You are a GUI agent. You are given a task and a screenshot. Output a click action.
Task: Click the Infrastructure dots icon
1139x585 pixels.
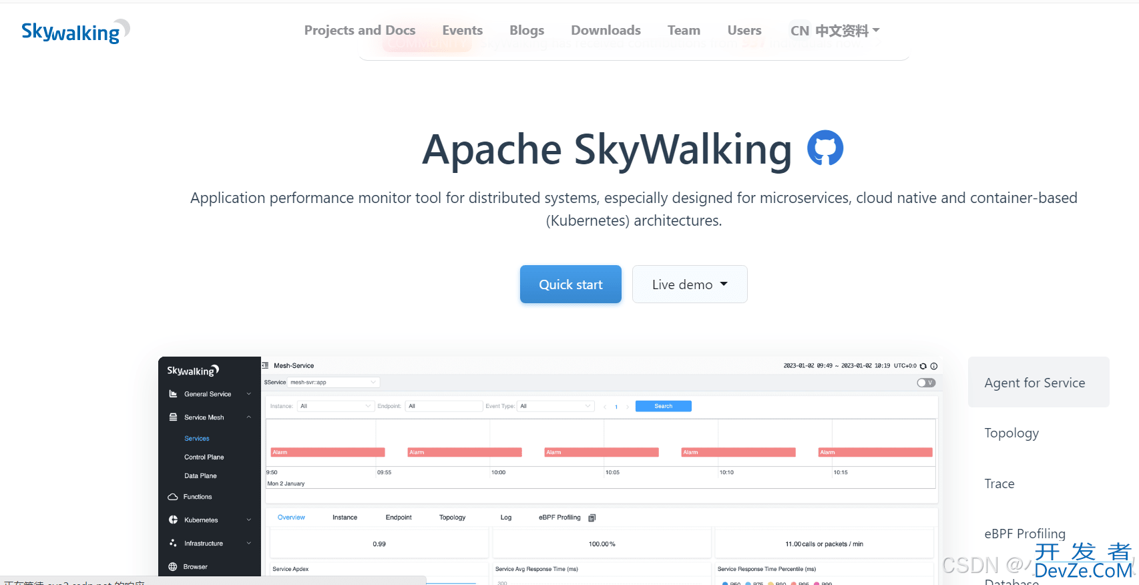(x=173, y=544)
